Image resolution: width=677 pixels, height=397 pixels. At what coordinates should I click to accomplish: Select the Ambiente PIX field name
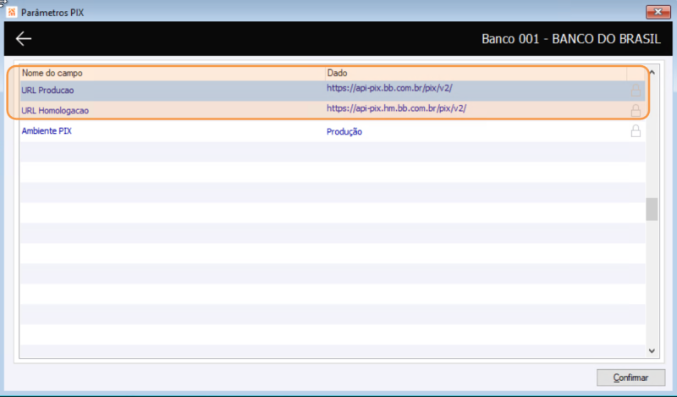pos(47,131)
